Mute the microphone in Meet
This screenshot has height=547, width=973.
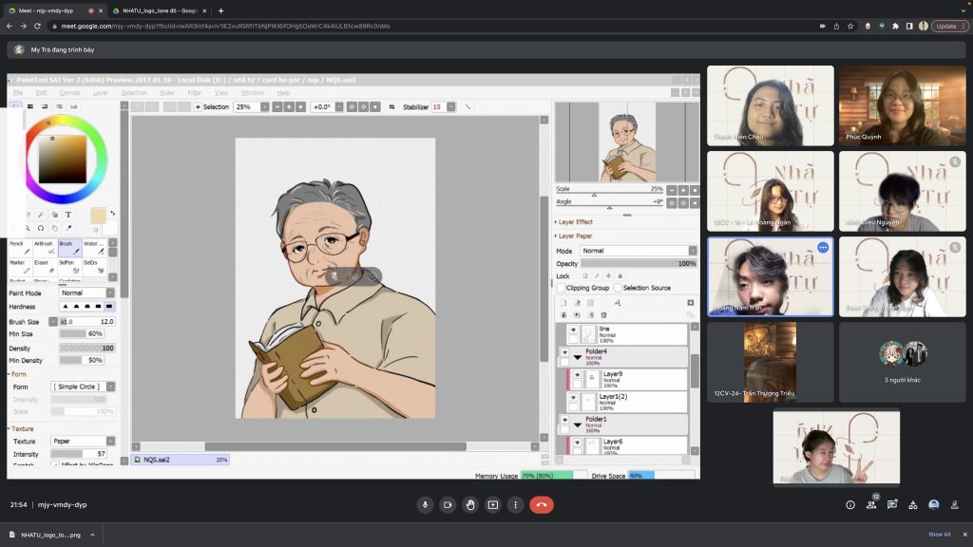coord(425,505)
